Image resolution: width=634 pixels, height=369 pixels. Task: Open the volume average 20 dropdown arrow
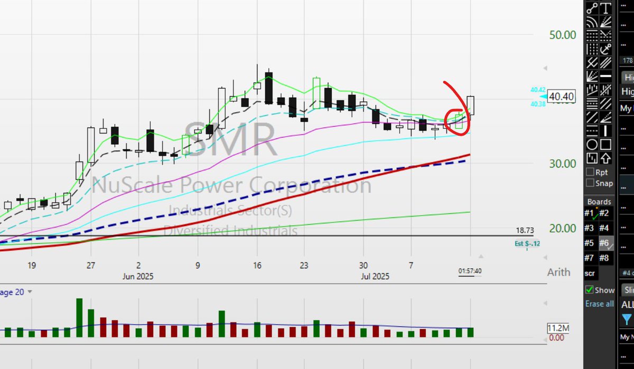point(30,291)
